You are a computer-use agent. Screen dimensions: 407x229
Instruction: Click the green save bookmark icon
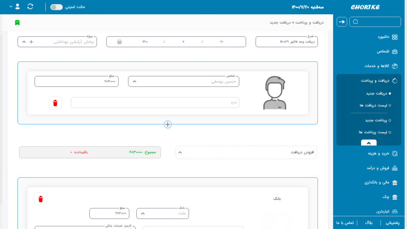pos(17,23)
